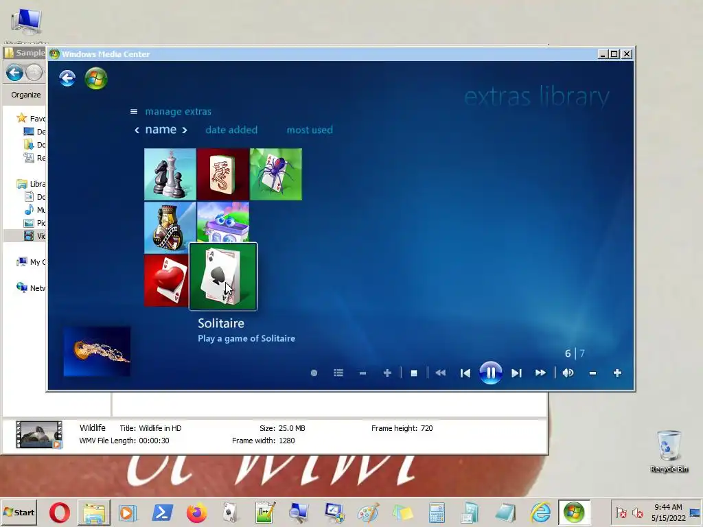The height and width of the screenshot is (527, 703).
Task: Sort extras by most used
Action: (310, 130)
